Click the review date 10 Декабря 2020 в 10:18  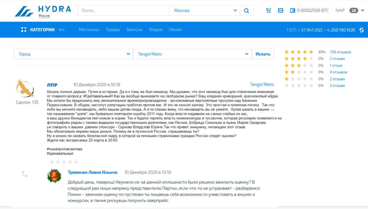[x=97, y=85]
